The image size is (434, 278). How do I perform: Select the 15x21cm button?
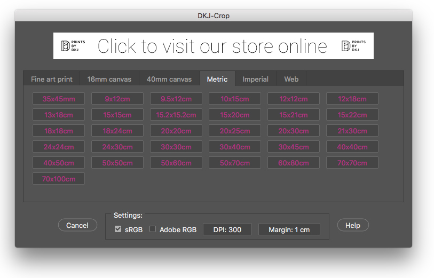(x=294, y=115)
